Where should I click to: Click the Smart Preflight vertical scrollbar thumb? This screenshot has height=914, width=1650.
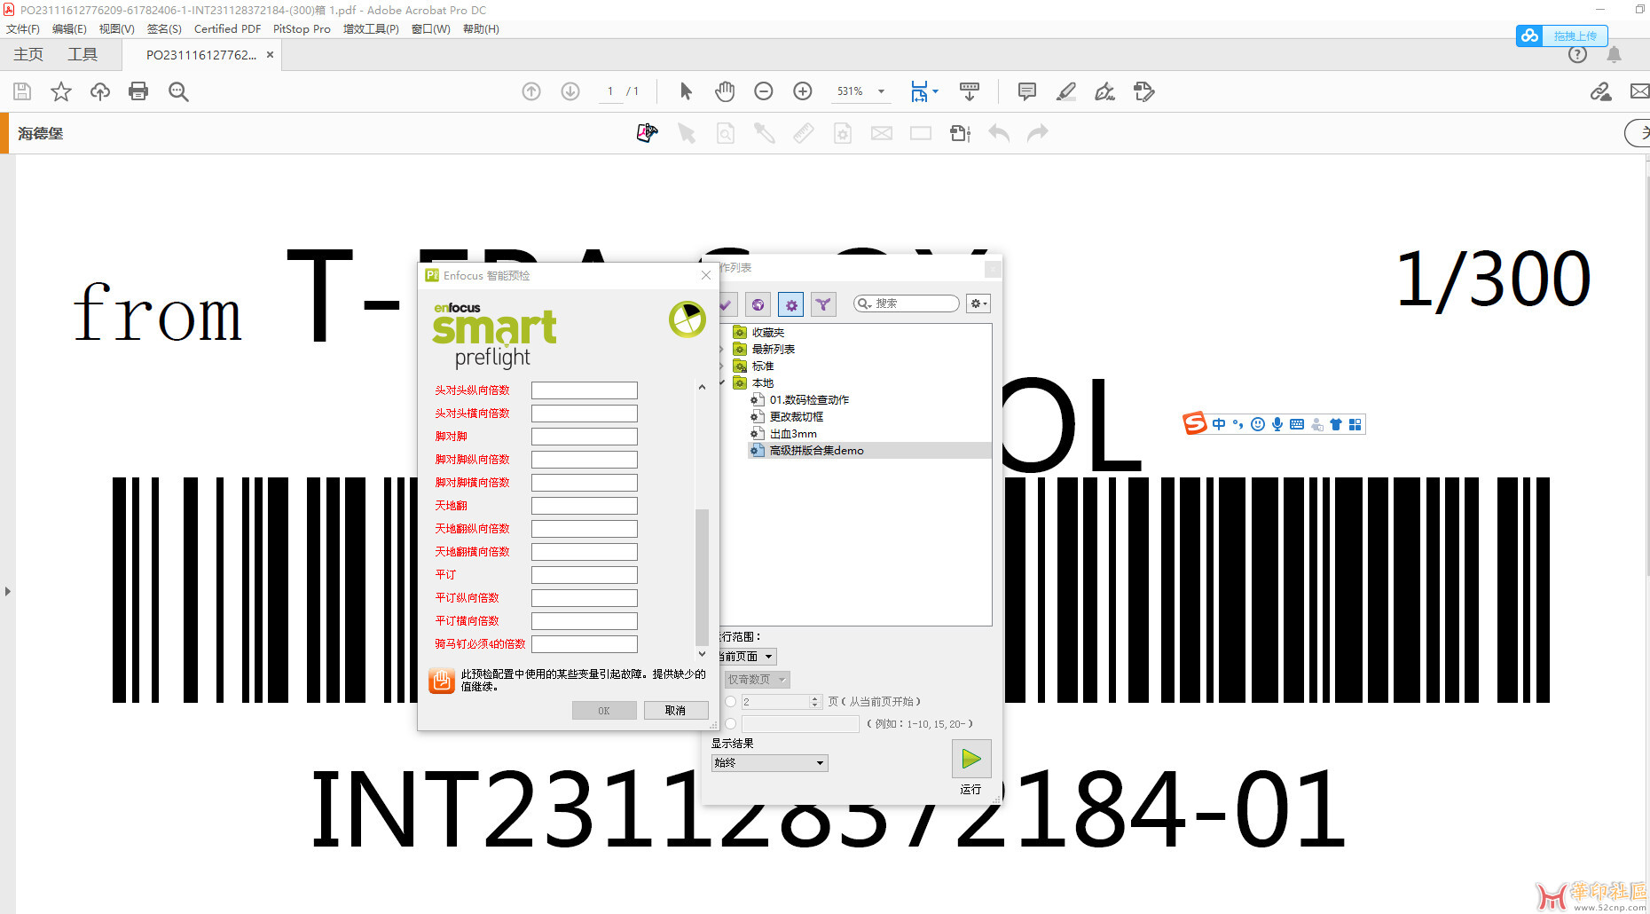click(702, 577)
